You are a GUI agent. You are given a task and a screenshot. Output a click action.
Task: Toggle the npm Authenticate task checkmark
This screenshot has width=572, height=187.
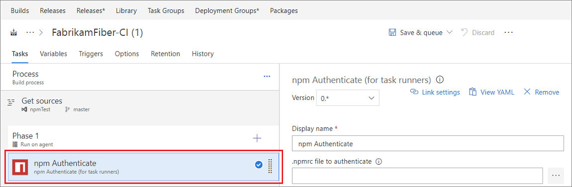(259, 165)
